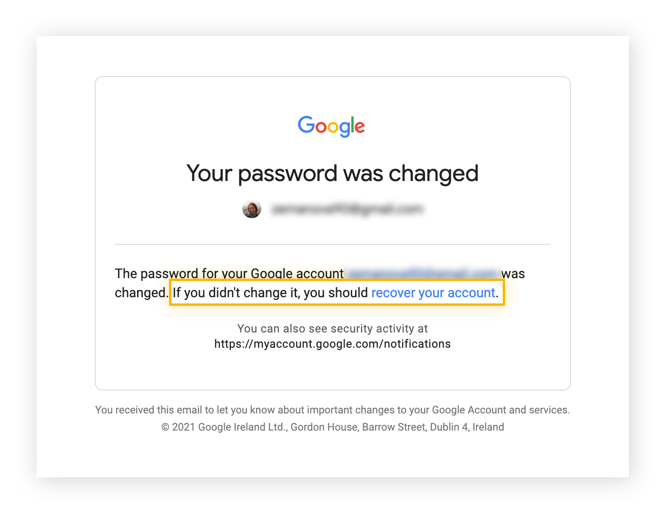
Task: Click the © 2021 Google Ireland Ltd. text
Action: point(224,427)
